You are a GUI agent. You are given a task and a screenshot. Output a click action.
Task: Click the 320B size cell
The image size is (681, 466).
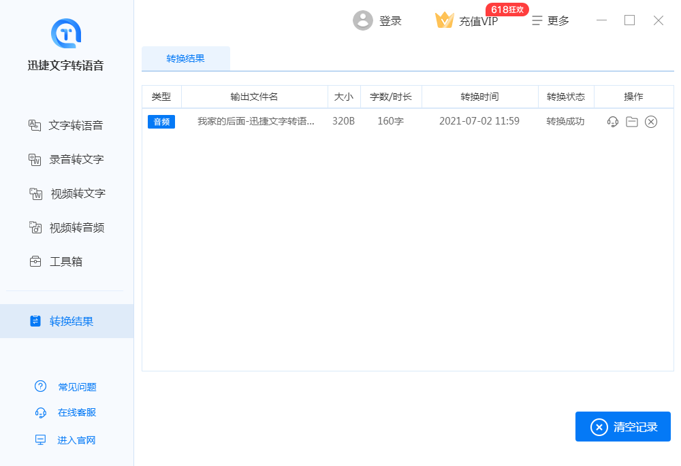pos(343,122)
